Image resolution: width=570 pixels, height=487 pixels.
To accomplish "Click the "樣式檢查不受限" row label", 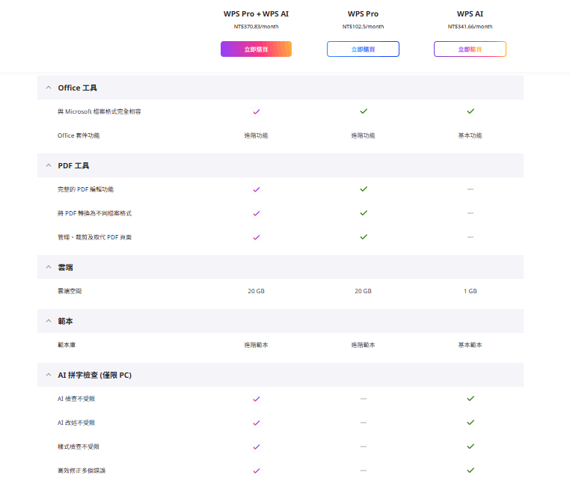I will (78, 447).
